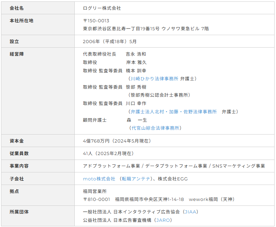Open the 弁護士法人北村・加藤・佐野法律事務所 link
276x227 pixels.
click(x=173, y=112)
